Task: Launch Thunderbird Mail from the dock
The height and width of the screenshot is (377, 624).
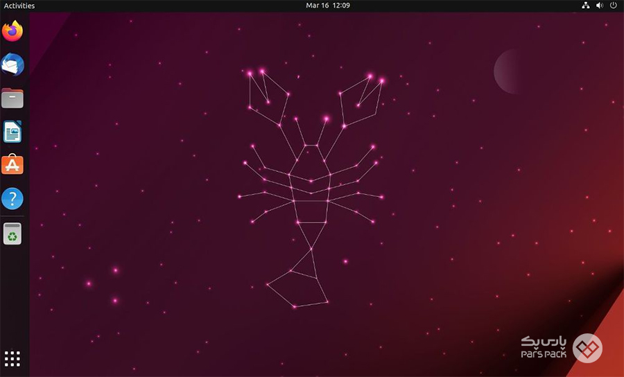Action: coord(12,64)
